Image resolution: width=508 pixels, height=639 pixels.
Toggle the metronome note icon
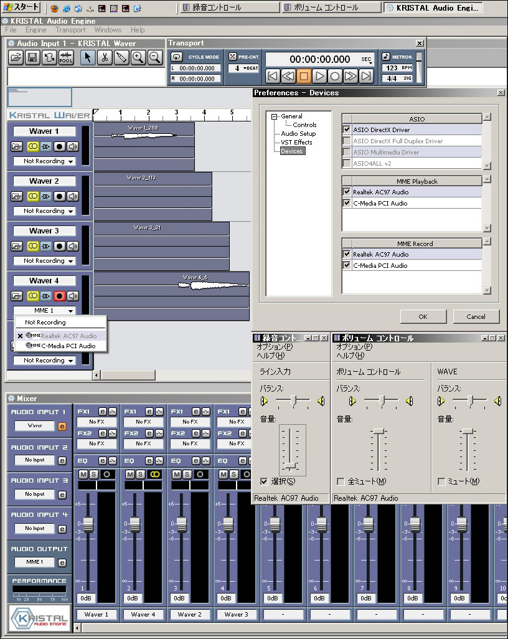[x=386, y=57]
